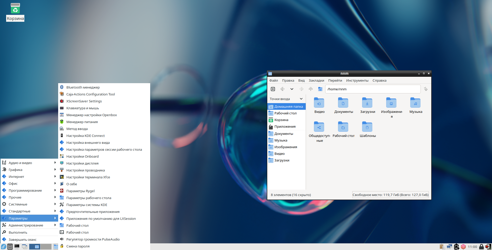Open the Корзина icon on the desktop
Screen dimensions: 492x250
coord(15,12)
